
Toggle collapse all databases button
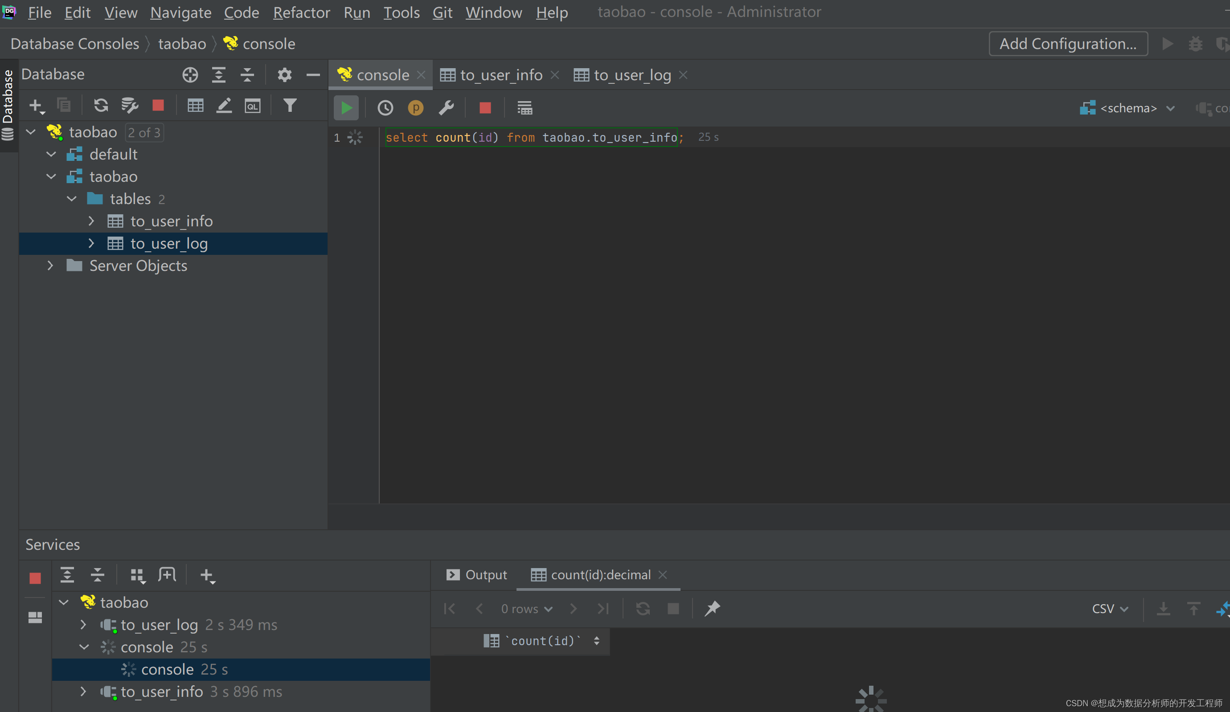[x=247, y=75]
